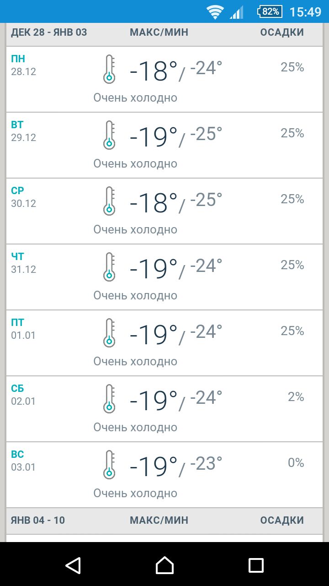The width and height of the screenshot is (329, 586).
Task: Tap the thermometer icon for Tuesday 29.12
Action: pyautogui.click(x=109, y=135)
